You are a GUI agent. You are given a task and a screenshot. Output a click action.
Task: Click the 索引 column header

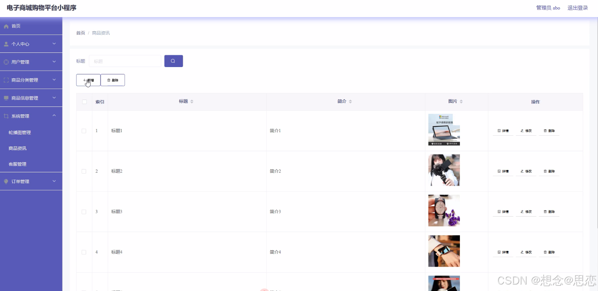(100, 102)
